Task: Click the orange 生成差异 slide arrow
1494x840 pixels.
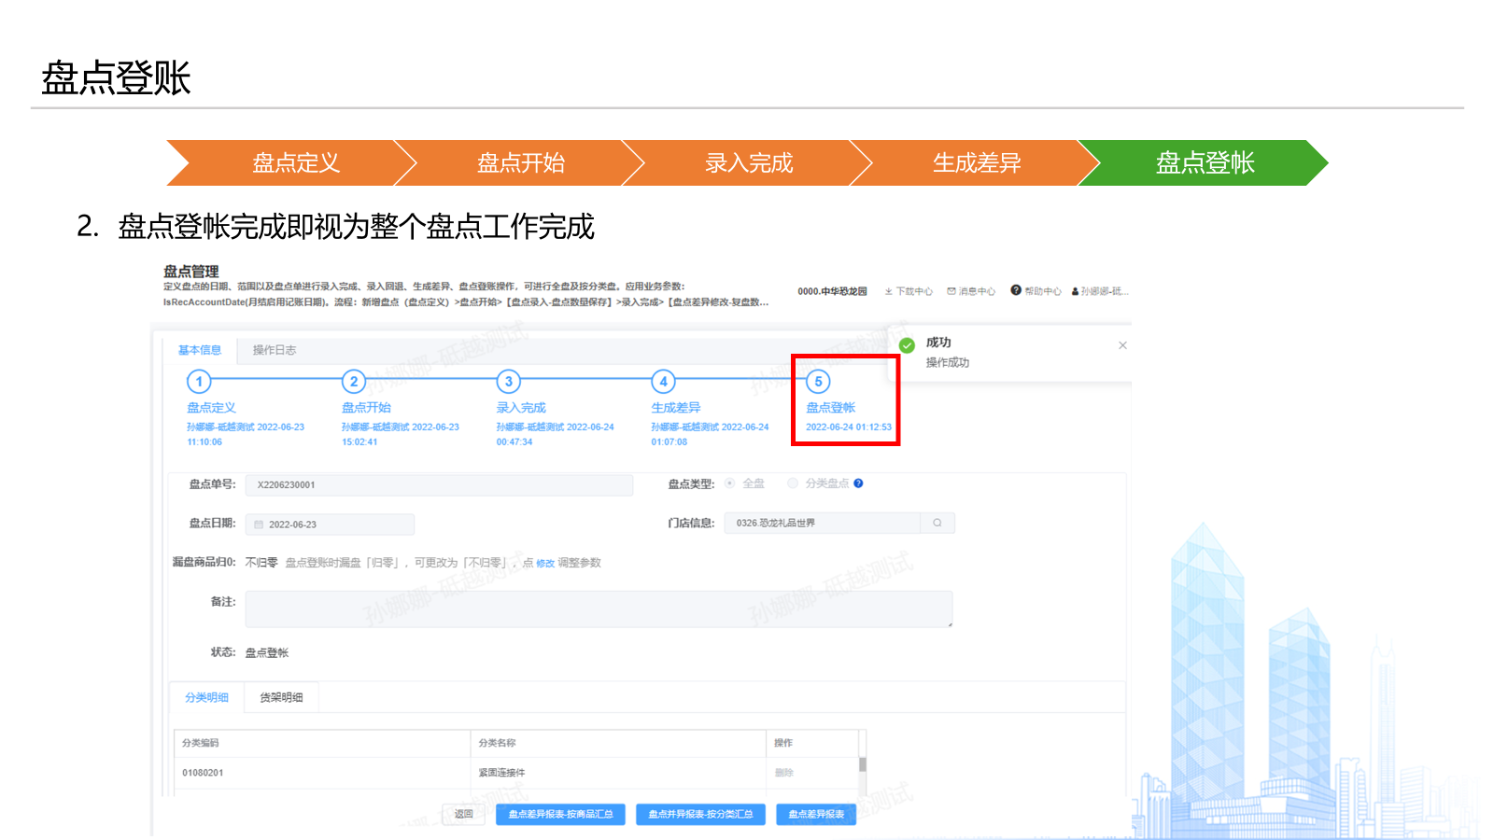Action: [976, 163]
